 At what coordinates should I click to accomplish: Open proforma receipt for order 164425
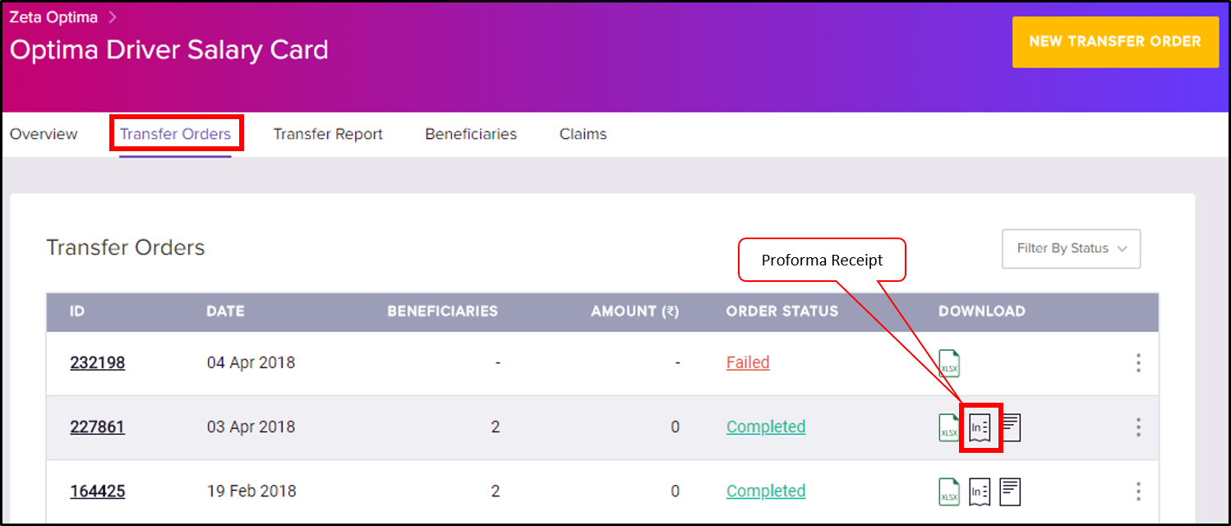pos(980,491)
